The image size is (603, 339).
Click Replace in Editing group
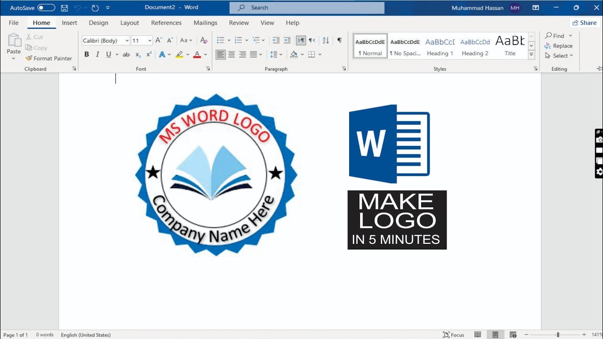[559, 46]
